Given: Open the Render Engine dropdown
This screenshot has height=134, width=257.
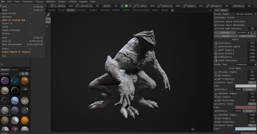Looking at the screenshot, I should [246, 14].
